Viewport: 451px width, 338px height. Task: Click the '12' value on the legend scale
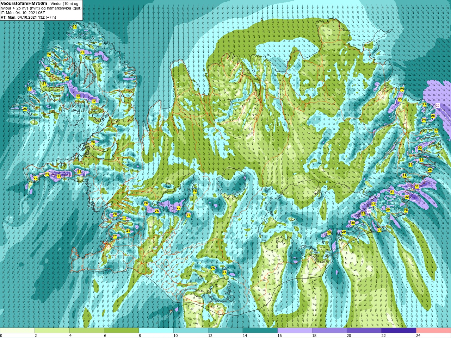click(x=210, y=336)
